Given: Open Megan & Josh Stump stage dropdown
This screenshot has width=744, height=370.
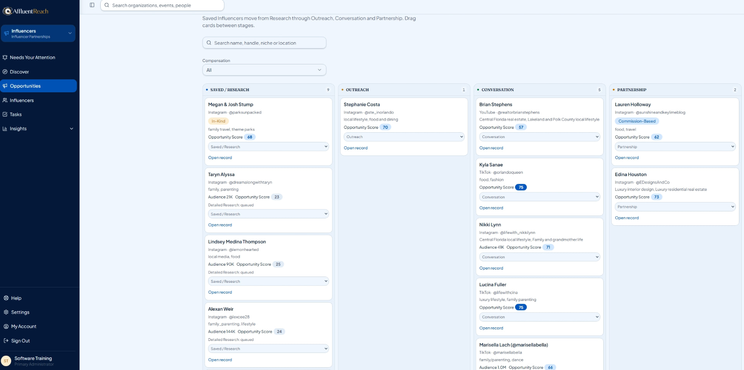Looking at the screenshot, I should click(268, 147).
